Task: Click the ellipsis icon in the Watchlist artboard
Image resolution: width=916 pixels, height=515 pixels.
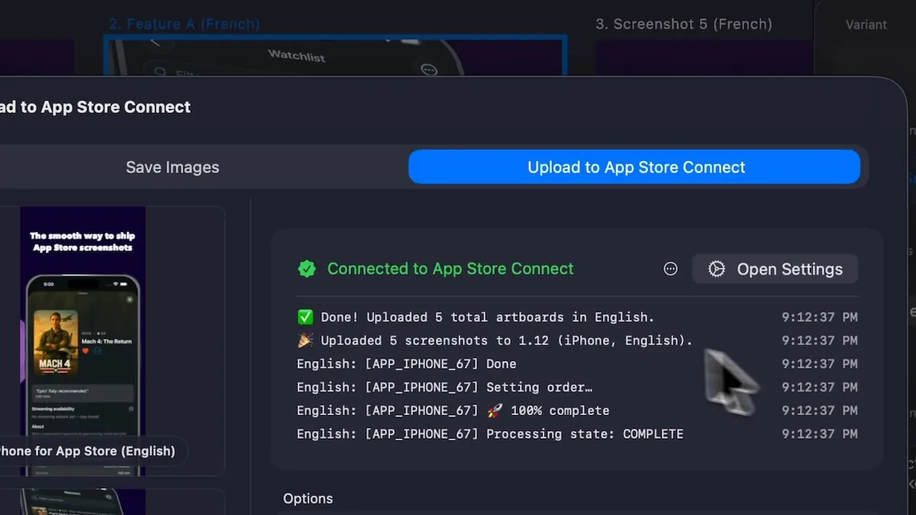Action: point(429,69)
